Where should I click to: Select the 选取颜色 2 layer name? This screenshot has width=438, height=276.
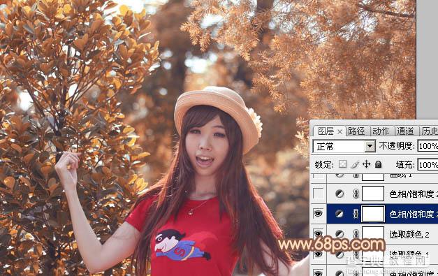[x=409, y=234]
